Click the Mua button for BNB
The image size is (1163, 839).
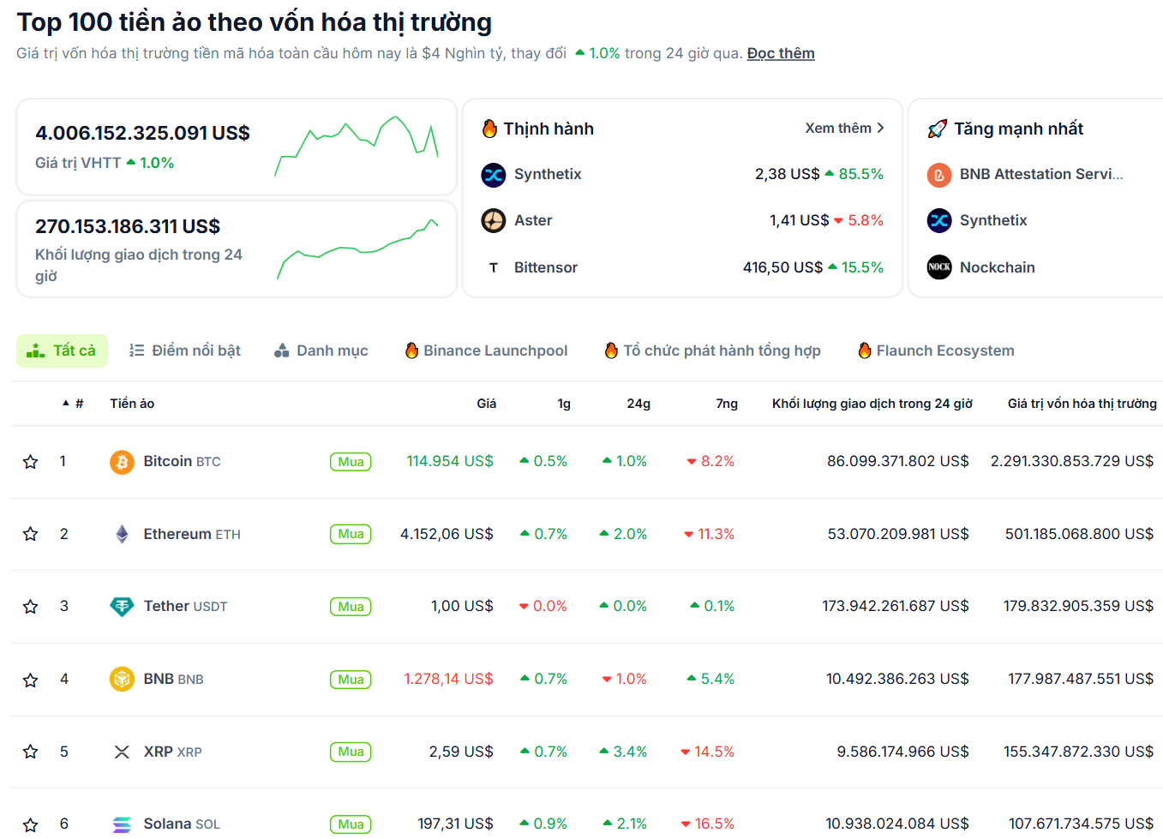[351, 679]
